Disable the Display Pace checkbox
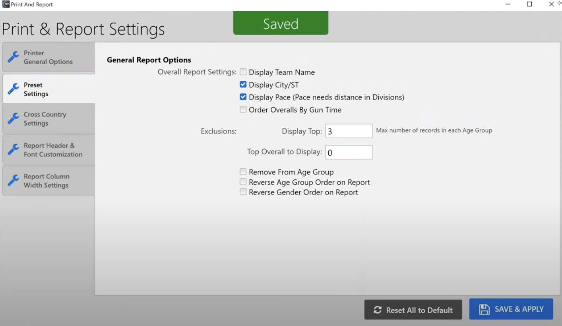The height and width of the screenshot is (326, 562). (x=243, y=97)
